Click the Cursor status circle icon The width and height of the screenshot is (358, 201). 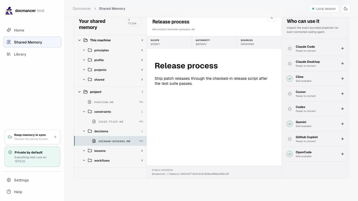click(x=290, y=94)
